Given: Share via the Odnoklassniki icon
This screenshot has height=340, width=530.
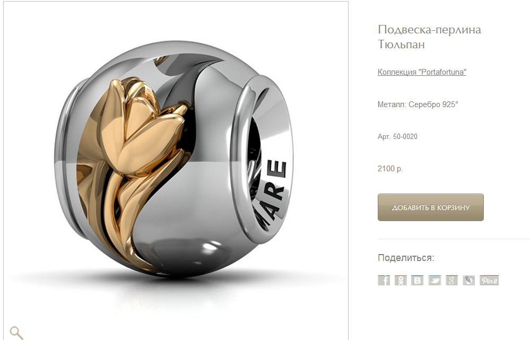Looking at the screenshot, I should click(x=401, y=280).
